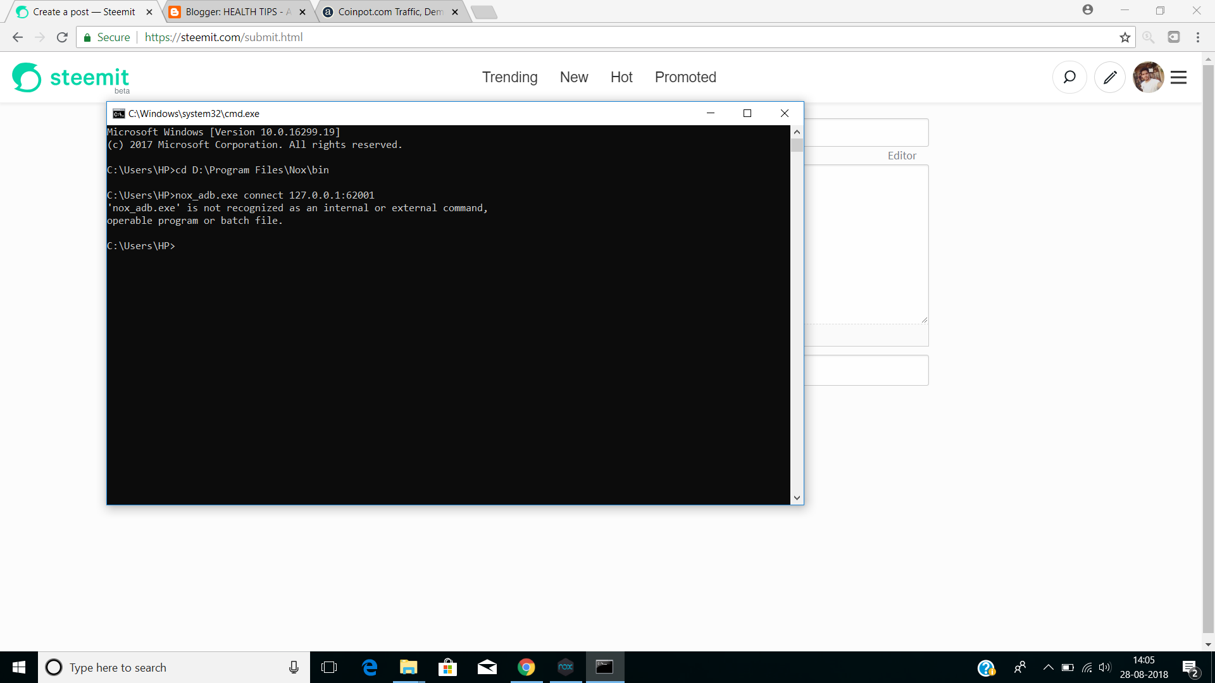1215x683 pixels.
Task: Open the Trending posts link
Action: click(x=509, y=77)
